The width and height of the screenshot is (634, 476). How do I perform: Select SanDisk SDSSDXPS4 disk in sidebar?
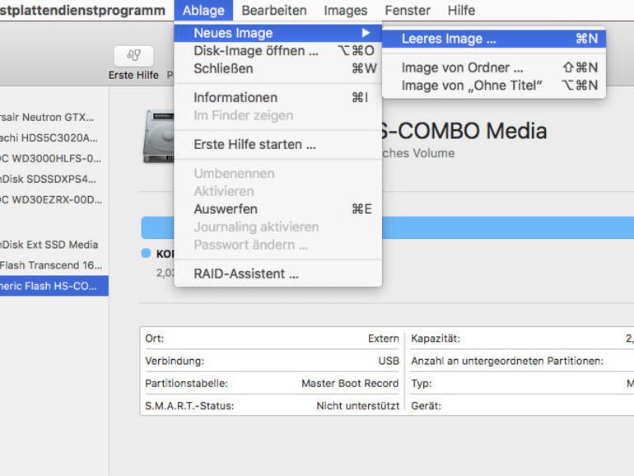[54, 180]
